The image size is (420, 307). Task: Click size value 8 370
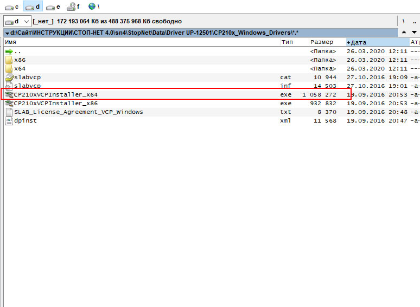[327, 112]
